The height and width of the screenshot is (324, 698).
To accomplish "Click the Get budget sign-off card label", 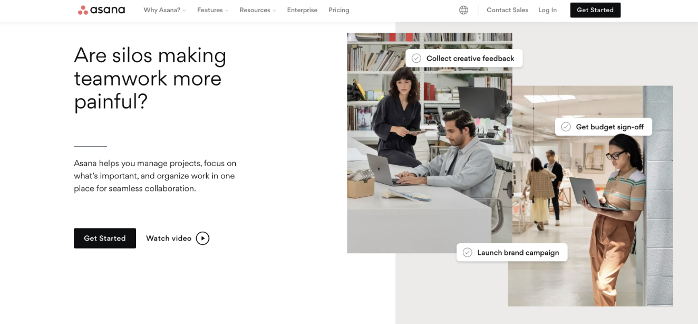I will 609,127.
